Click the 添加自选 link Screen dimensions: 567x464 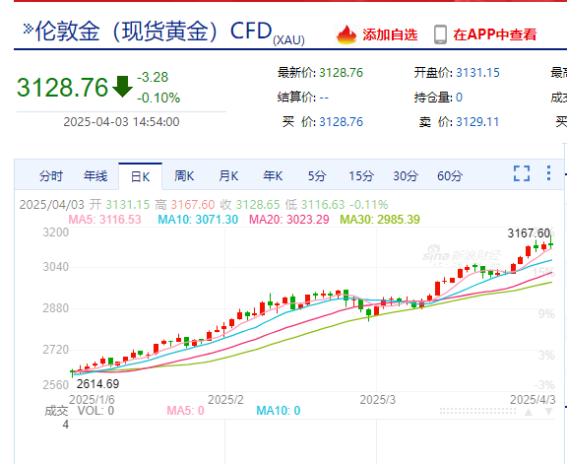(390, 34)
